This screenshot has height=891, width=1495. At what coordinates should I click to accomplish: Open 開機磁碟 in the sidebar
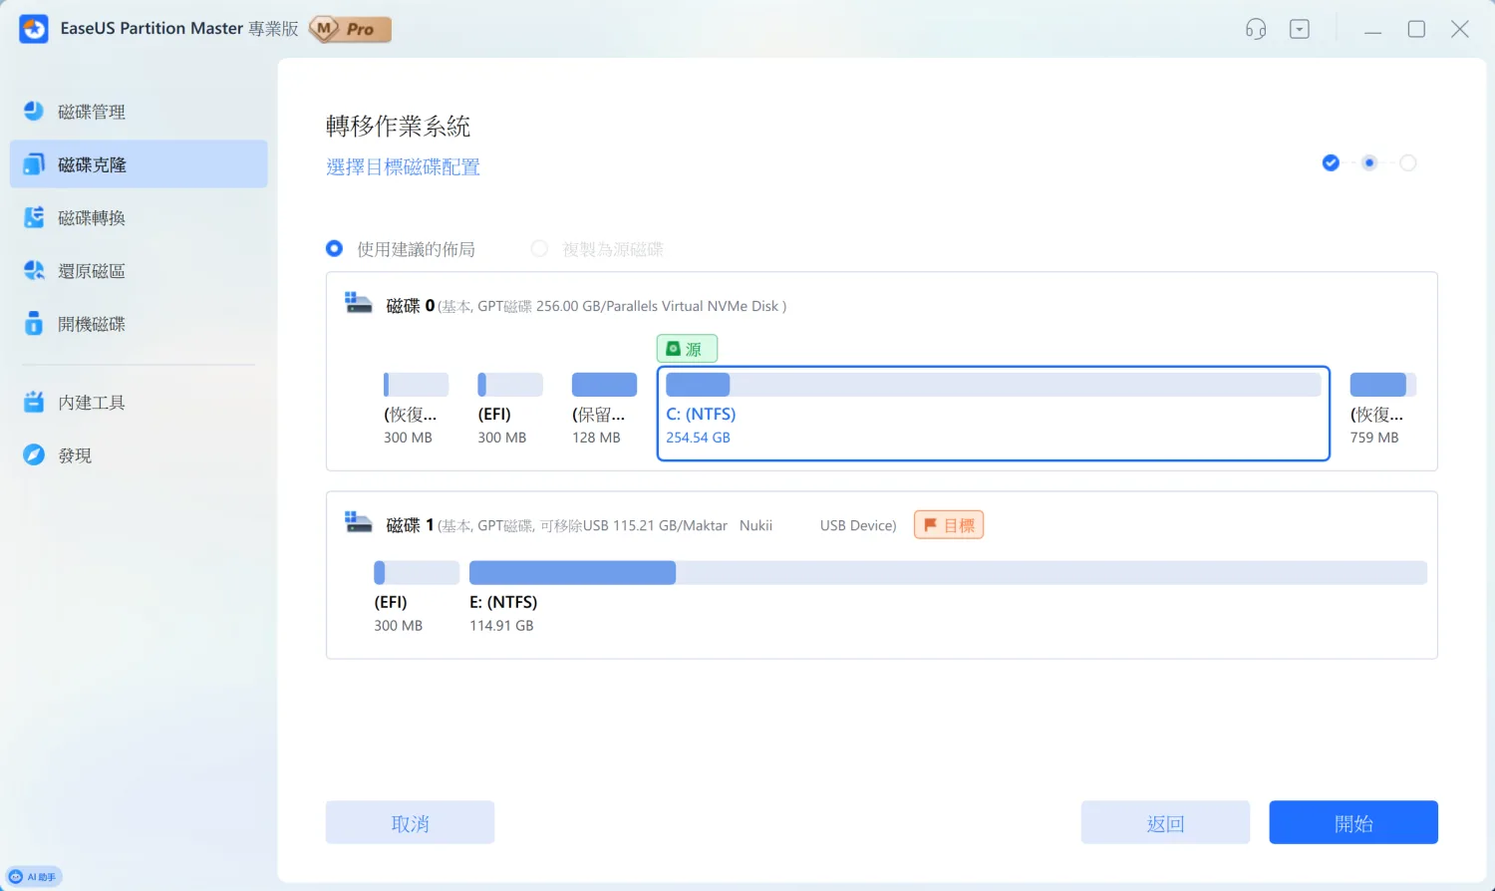139,324
